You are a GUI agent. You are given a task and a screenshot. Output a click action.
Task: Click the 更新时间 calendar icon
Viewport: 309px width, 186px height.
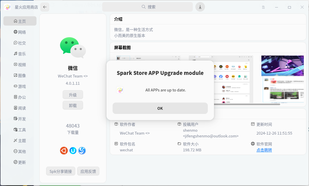253,124
